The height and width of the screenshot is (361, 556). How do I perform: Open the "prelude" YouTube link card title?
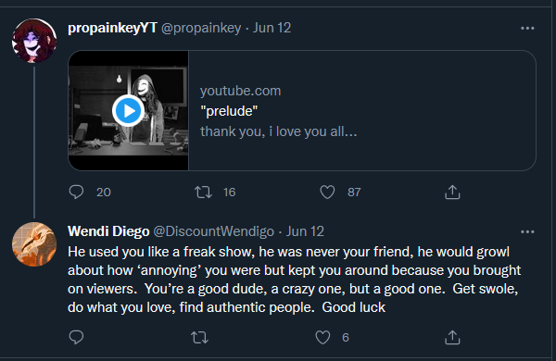point(229,111)
